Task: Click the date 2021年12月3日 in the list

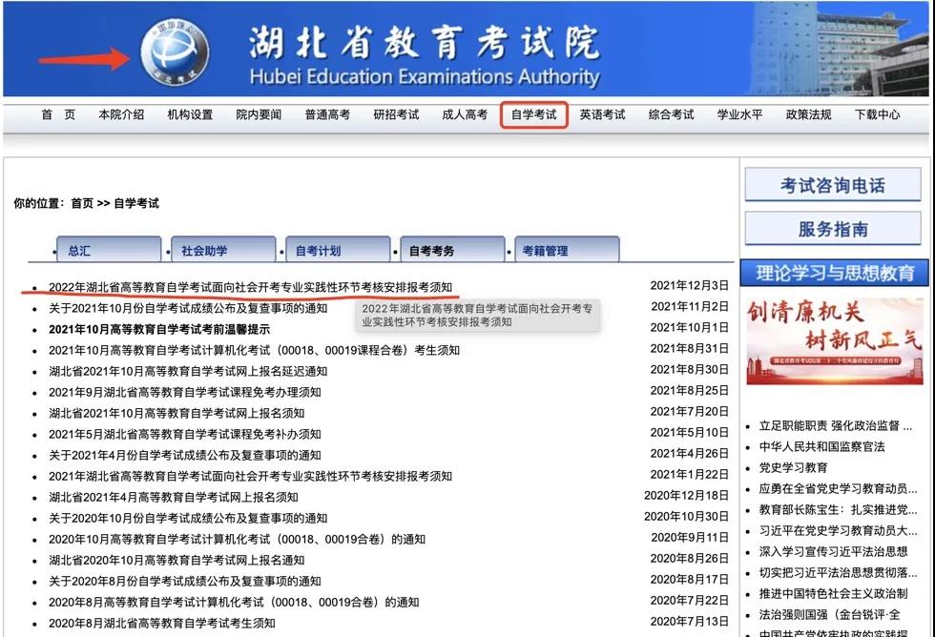Action: pyautogui.click(x=689, y=285)
